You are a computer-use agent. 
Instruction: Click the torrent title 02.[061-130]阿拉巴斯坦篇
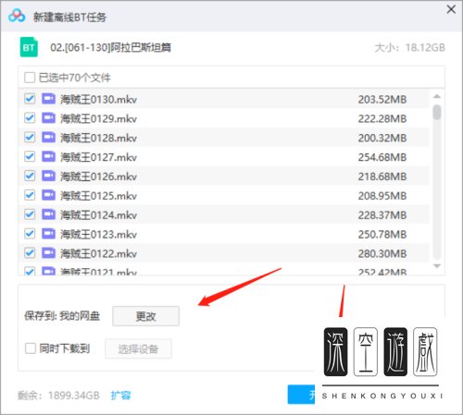tap(110, 47)
